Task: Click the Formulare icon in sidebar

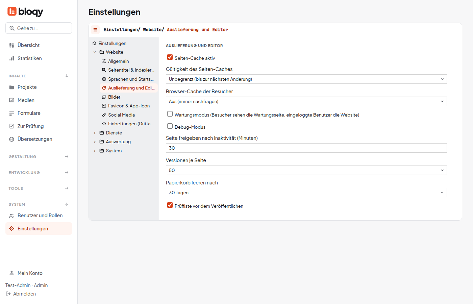Action: [11, 113]
